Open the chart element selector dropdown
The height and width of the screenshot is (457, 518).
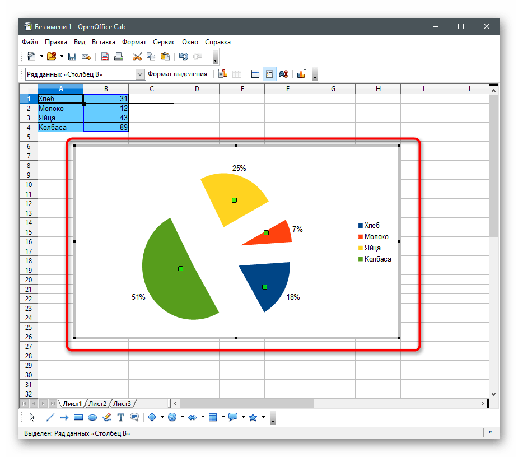[140, 74]
